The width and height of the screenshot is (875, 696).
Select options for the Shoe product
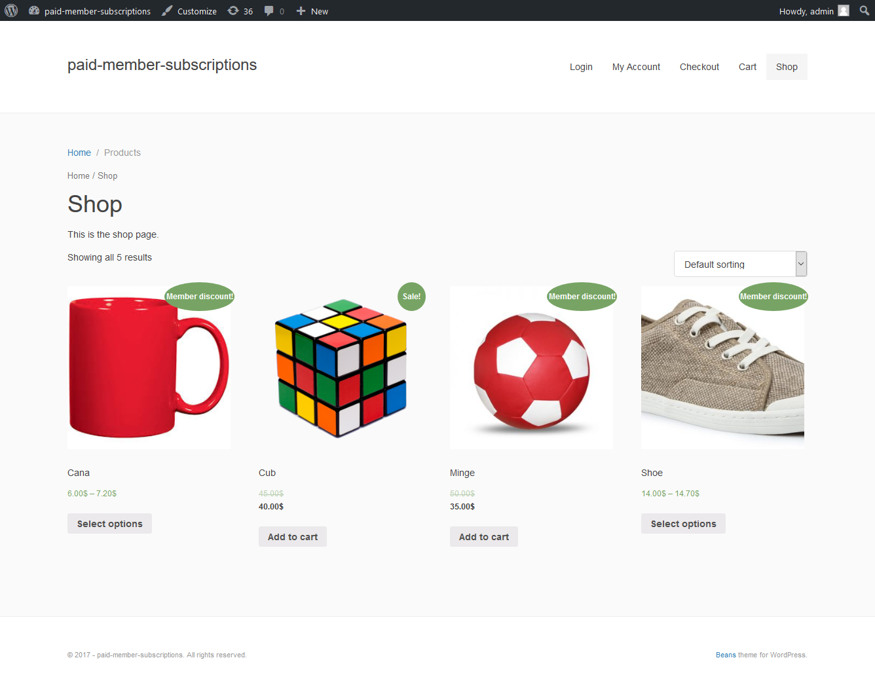683,524
